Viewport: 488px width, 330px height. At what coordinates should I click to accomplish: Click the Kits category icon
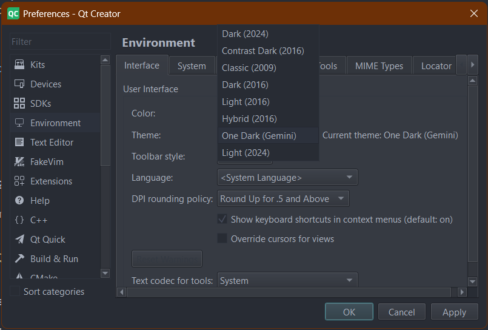pyautogui.click(x=19, y=65)
